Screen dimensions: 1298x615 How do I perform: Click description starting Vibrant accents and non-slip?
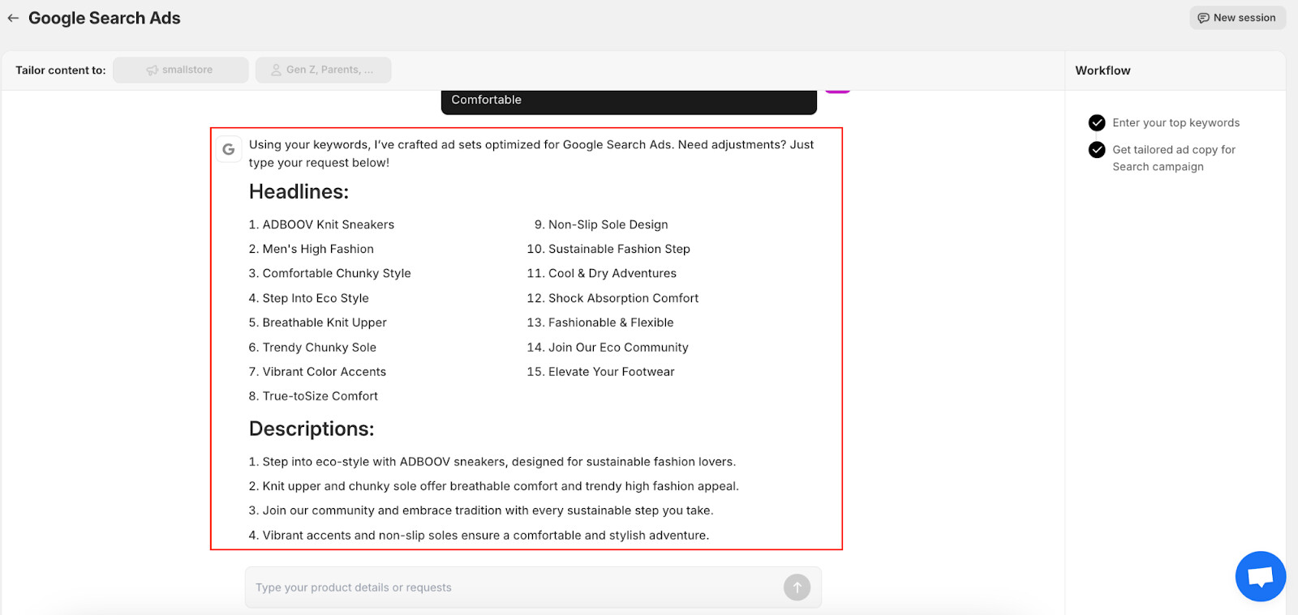pos(486,535)
